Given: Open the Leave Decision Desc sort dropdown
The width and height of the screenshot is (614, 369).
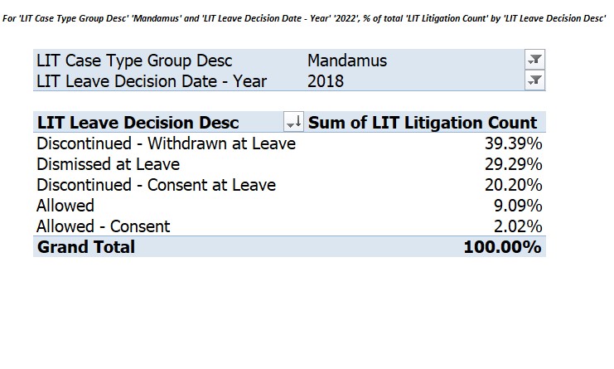Looking at the screenshot, I should pos(293,122).
